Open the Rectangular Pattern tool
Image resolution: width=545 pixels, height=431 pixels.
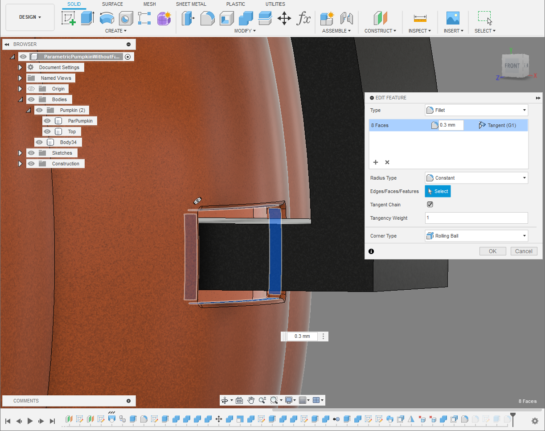[x=145, y=18]
